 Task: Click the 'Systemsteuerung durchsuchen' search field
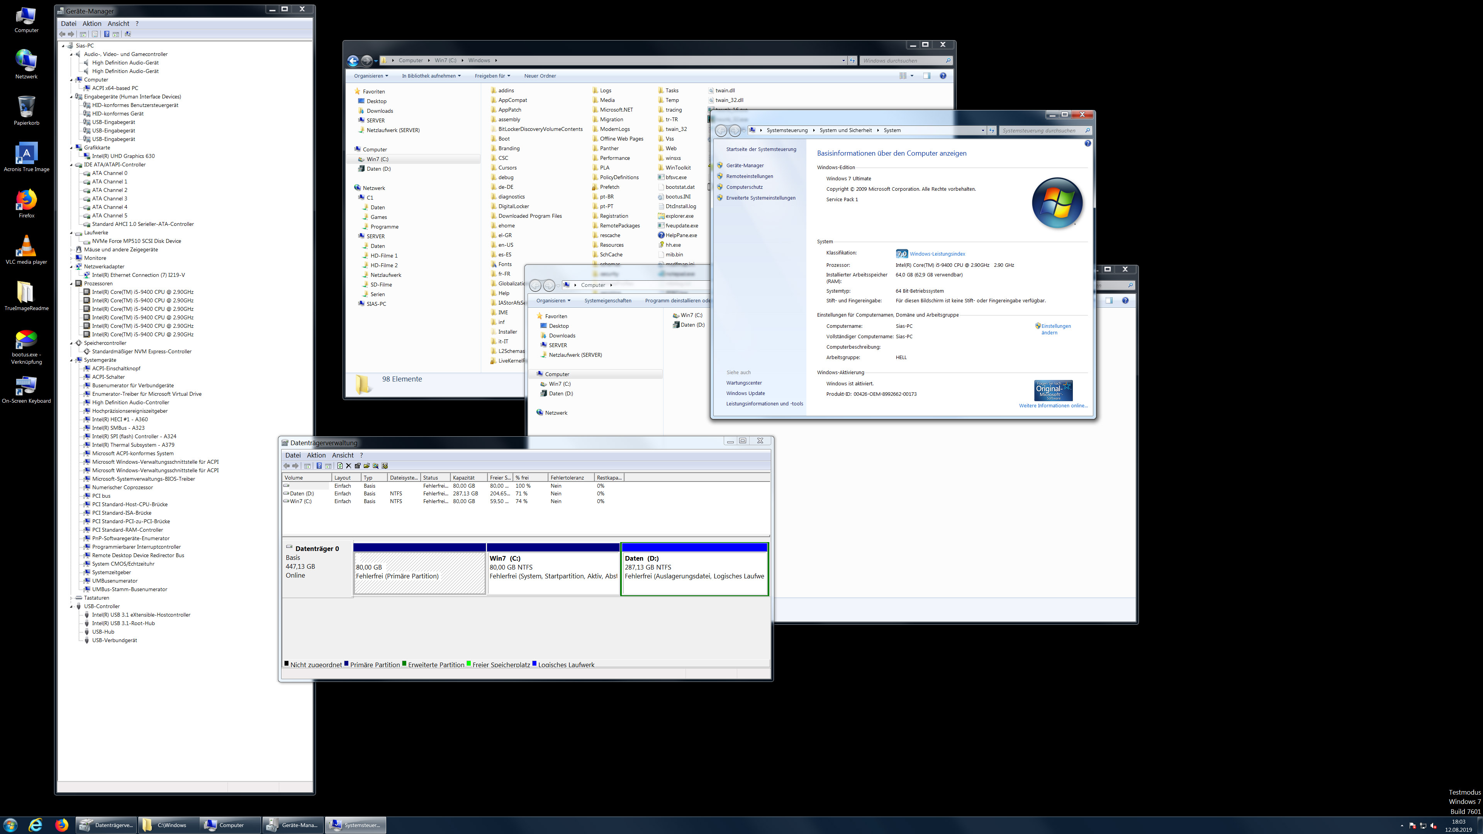tap(1042, 130)
